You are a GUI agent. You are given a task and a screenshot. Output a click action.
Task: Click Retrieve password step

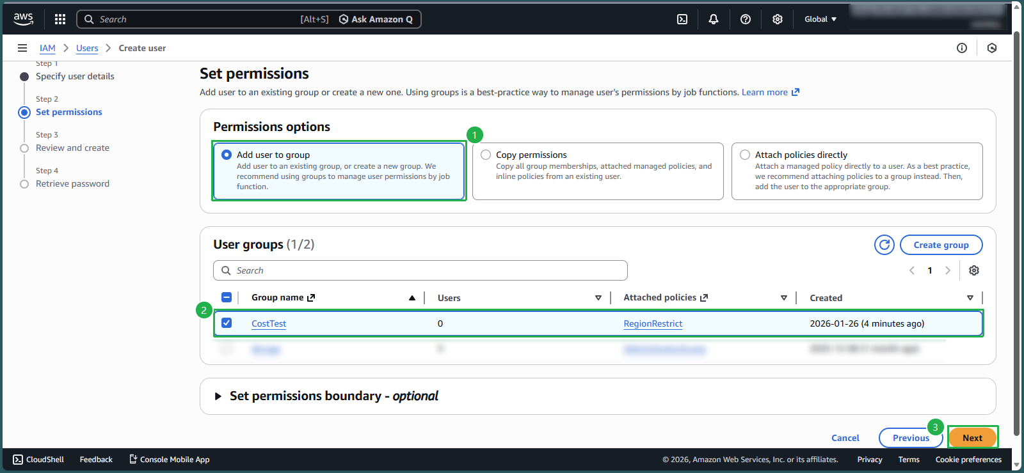tap(72, 183)
